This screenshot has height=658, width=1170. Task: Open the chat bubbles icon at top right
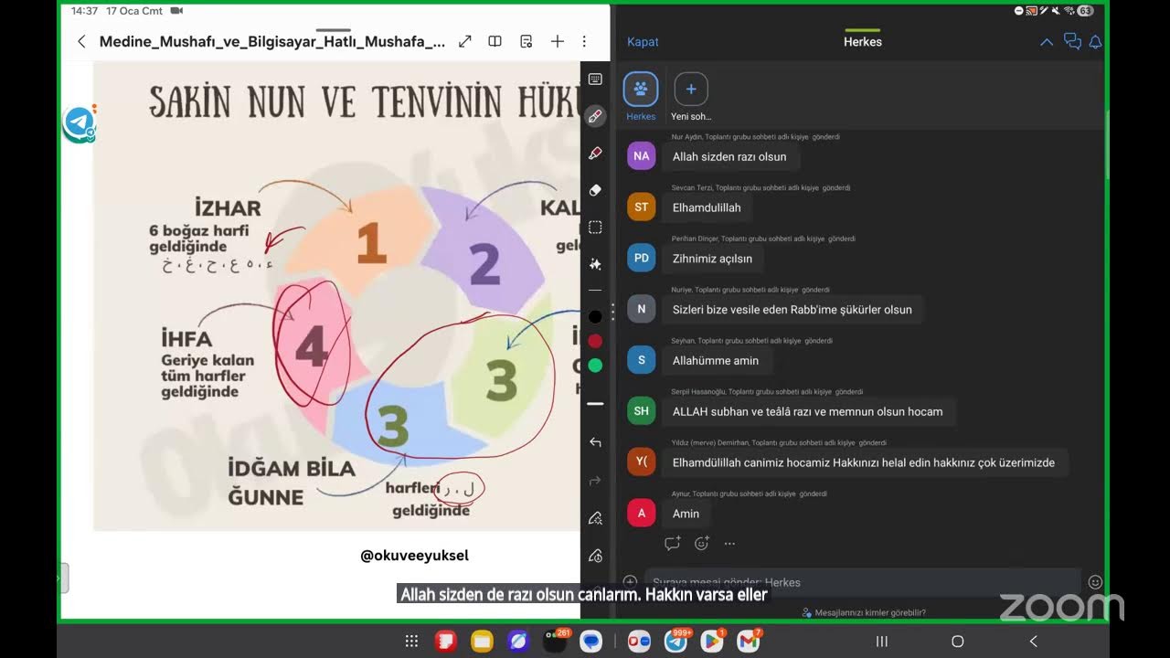[x=1073, y=41]
